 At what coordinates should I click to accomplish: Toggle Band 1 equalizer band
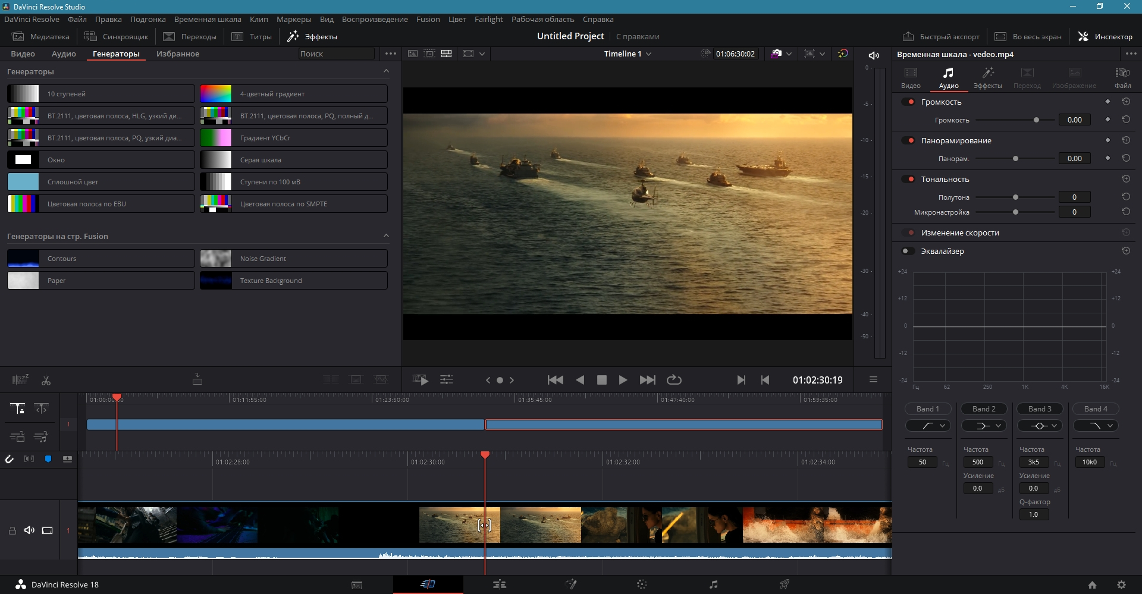[x=928, y=408]
